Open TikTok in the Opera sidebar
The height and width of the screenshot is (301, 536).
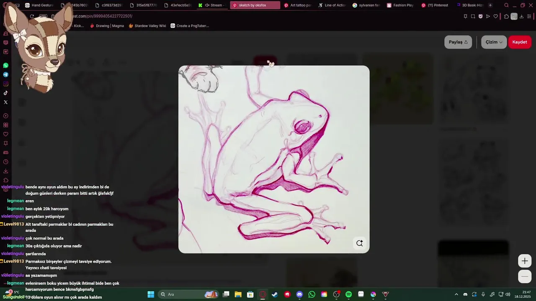(5, 93)
